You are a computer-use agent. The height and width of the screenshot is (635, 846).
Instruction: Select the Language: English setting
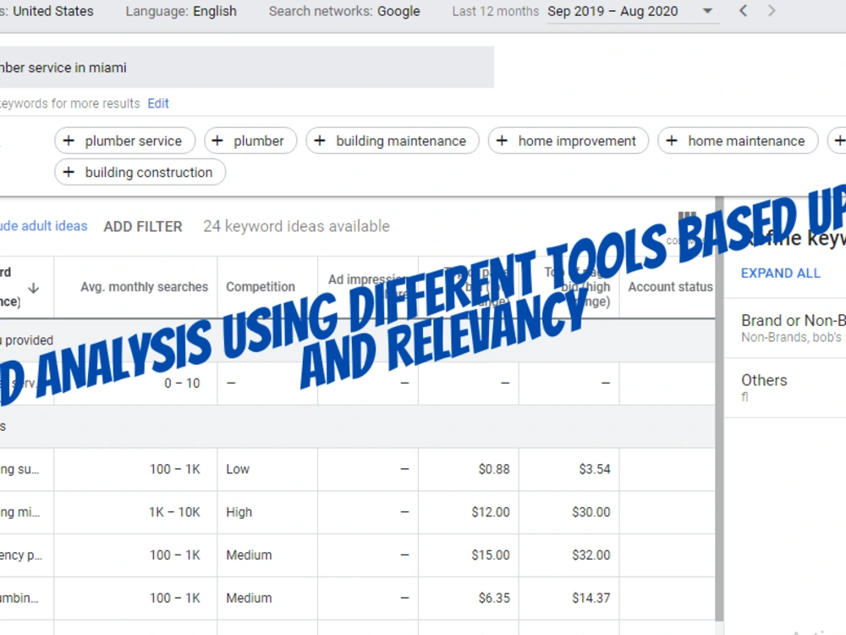click(x=181, y=11)
